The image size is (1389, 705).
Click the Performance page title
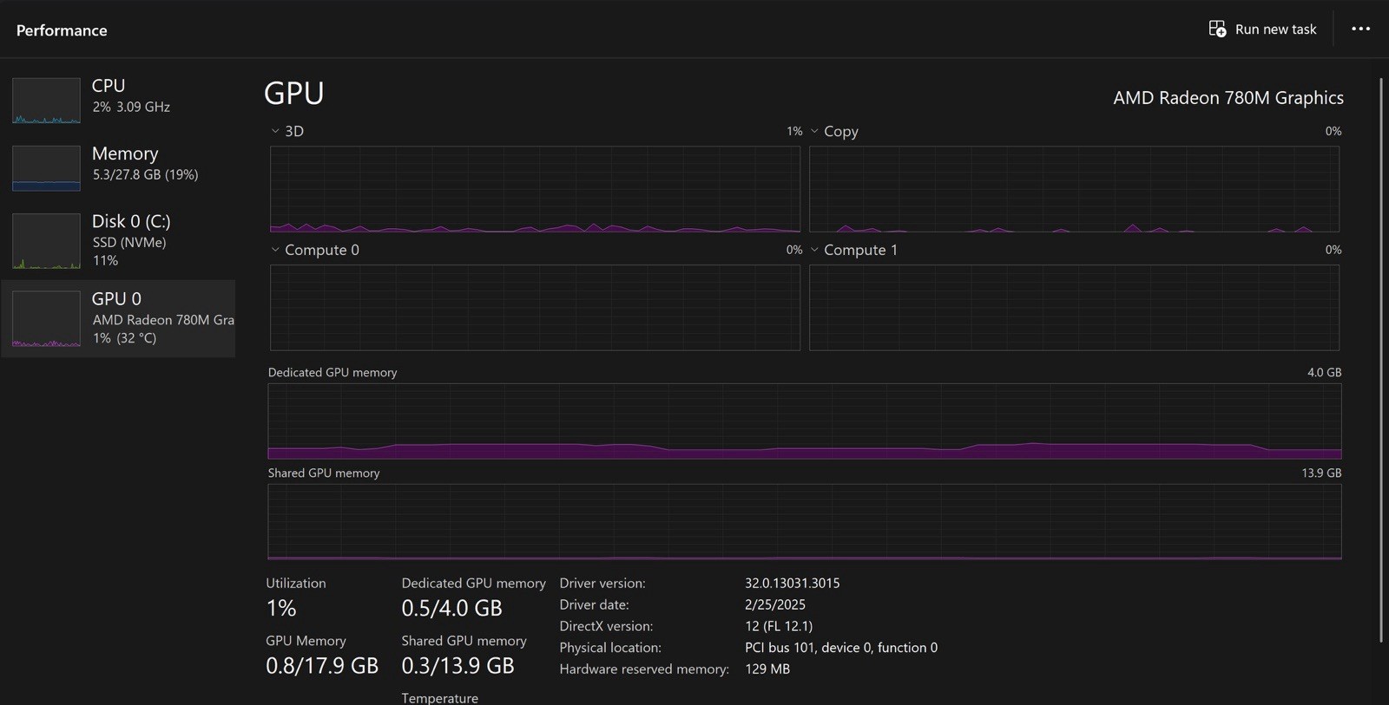(62, 30)
